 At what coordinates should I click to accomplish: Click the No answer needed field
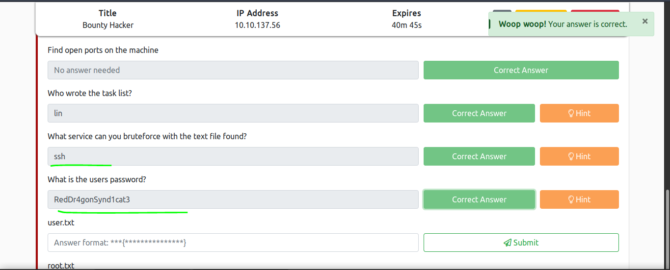click(x=233, y=70)
